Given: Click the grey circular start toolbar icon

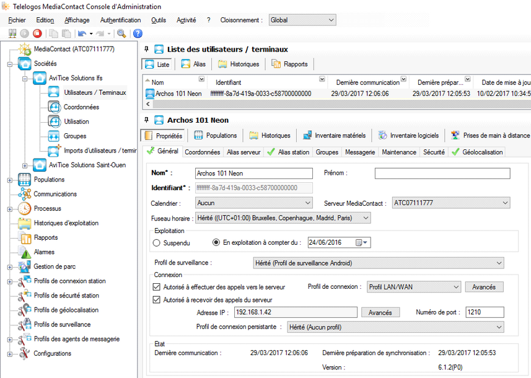Looking at the screenshot, I should (x=25, y=33).
